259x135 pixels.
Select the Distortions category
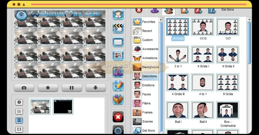145,76
